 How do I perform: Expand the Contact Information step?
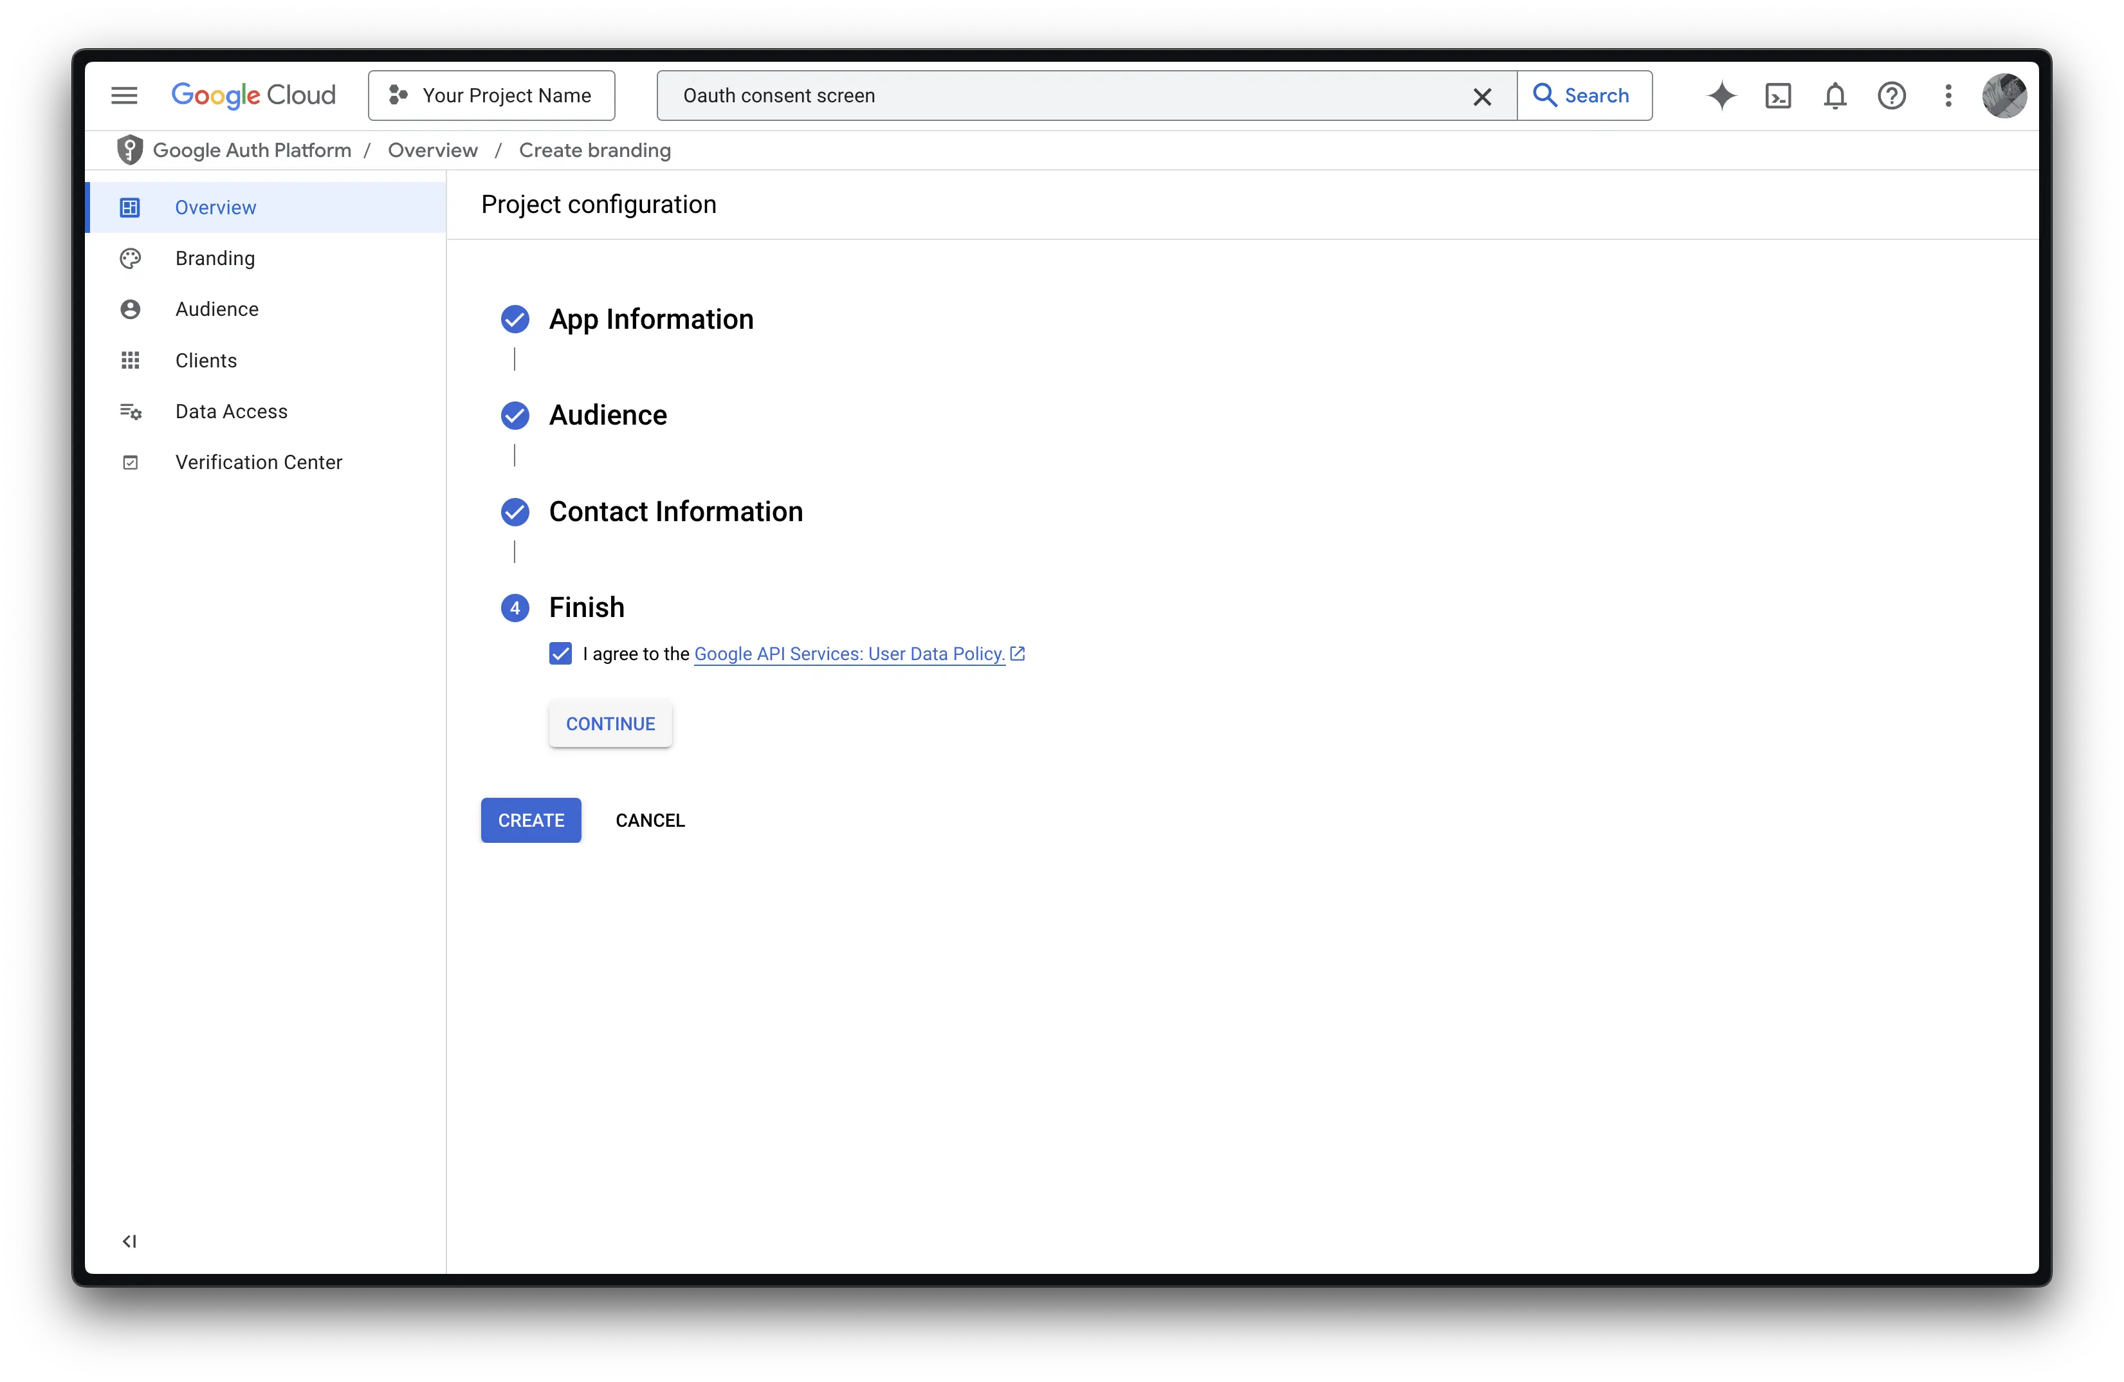[x=675, y=511]
